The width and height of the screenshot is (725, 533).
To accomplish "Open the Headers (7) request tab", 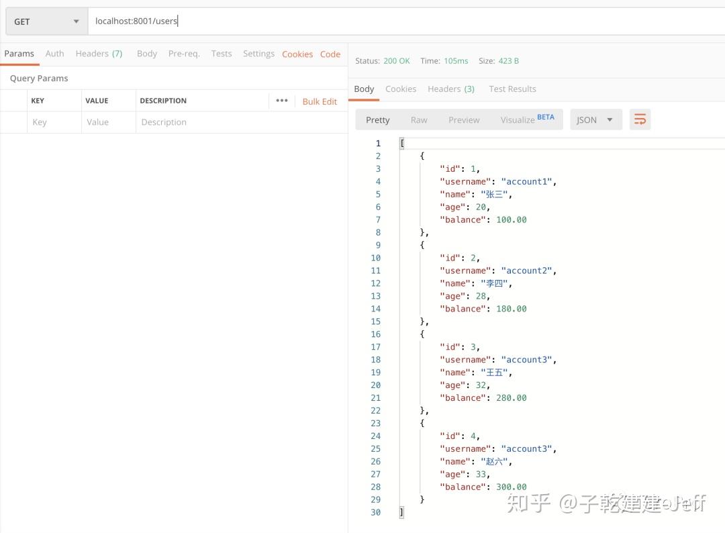I will [99, 53].
